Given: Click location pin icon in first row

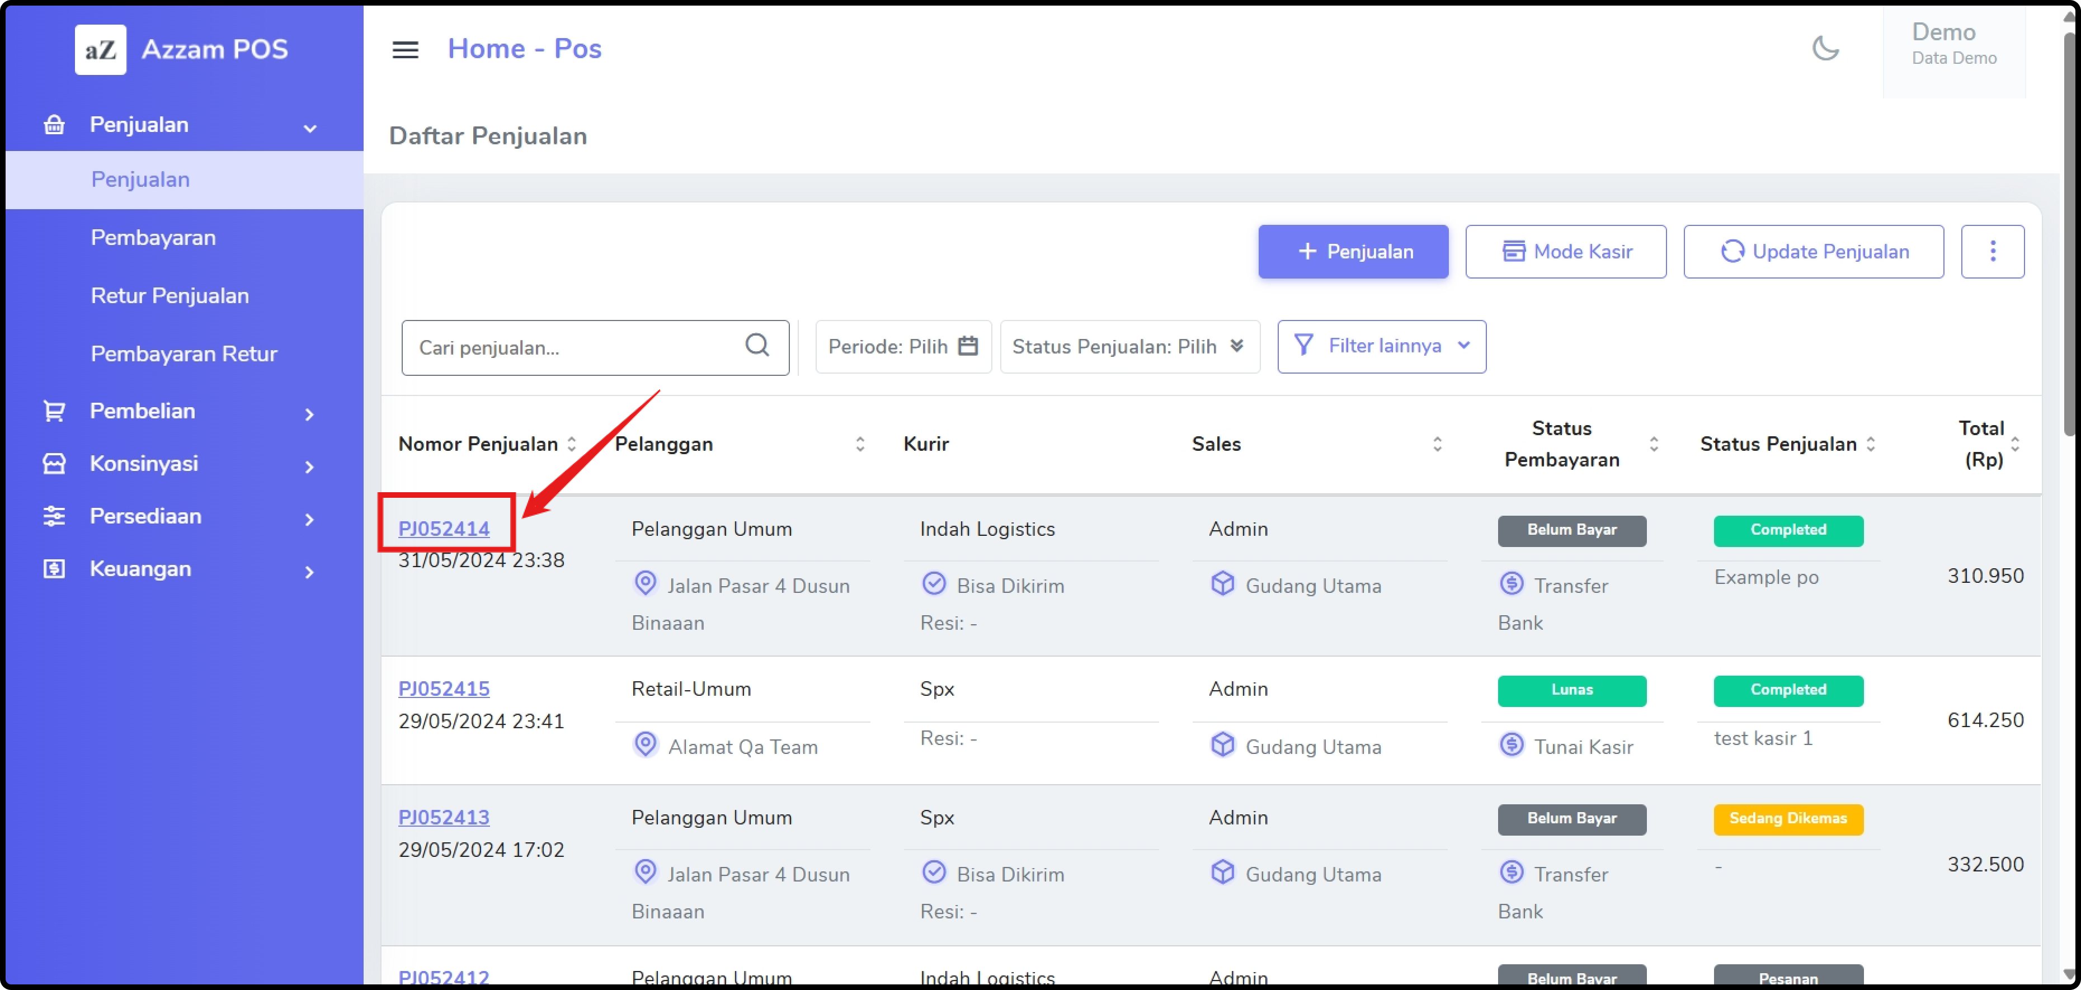Looking at the screenshot, I should tap(644, 583).
